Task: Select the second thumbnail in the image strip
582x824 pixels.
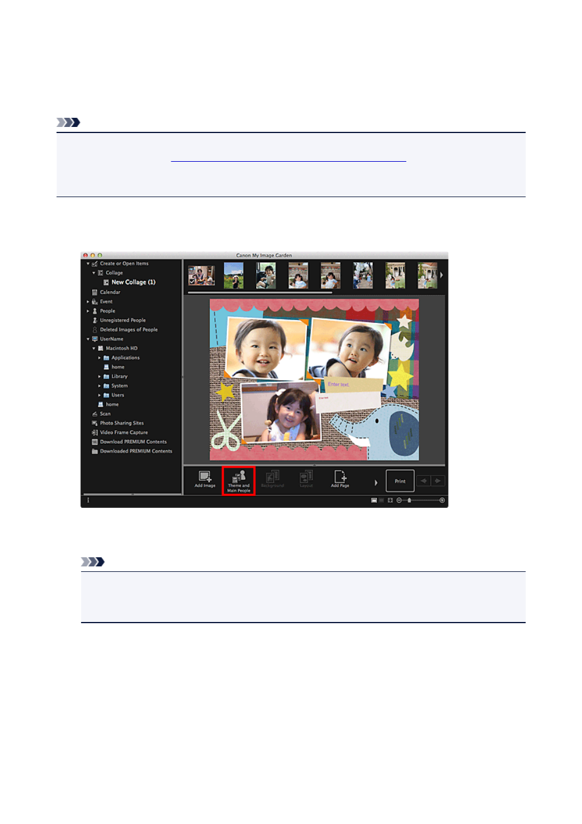Action: point(234,276)
